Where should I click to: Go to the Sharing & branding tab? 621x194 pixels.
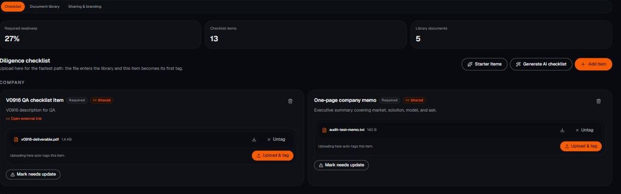click(85, 7)
